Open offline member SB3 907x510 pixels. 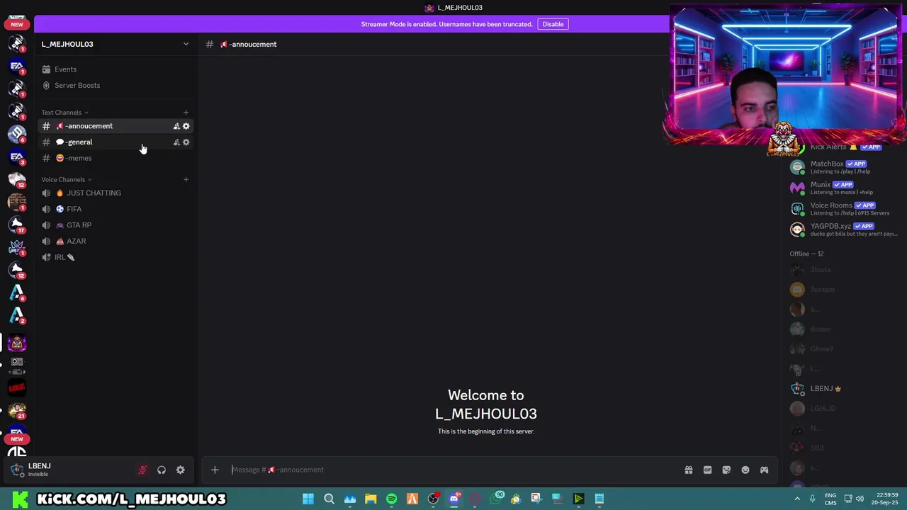pyautogui.click(x=843, y=448)
